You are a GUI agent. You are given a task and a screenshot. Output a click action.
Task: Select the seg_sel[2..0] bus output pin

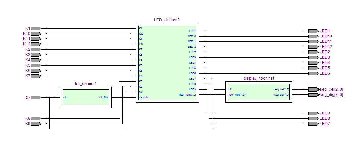pos(314,89)
